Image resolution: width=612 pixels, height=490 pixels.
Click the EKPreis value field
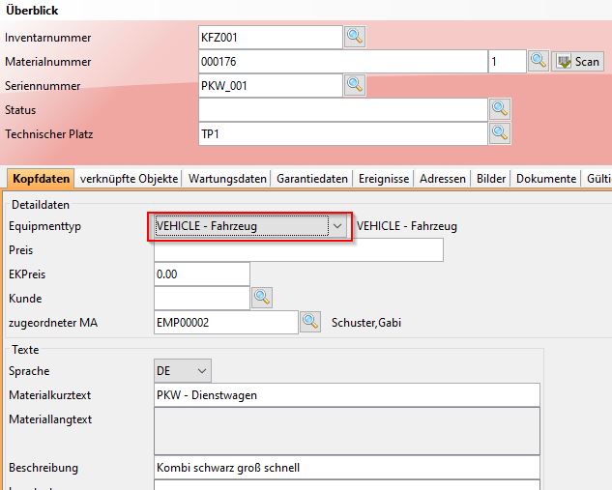pyautogui.click(x=201, y=274)
